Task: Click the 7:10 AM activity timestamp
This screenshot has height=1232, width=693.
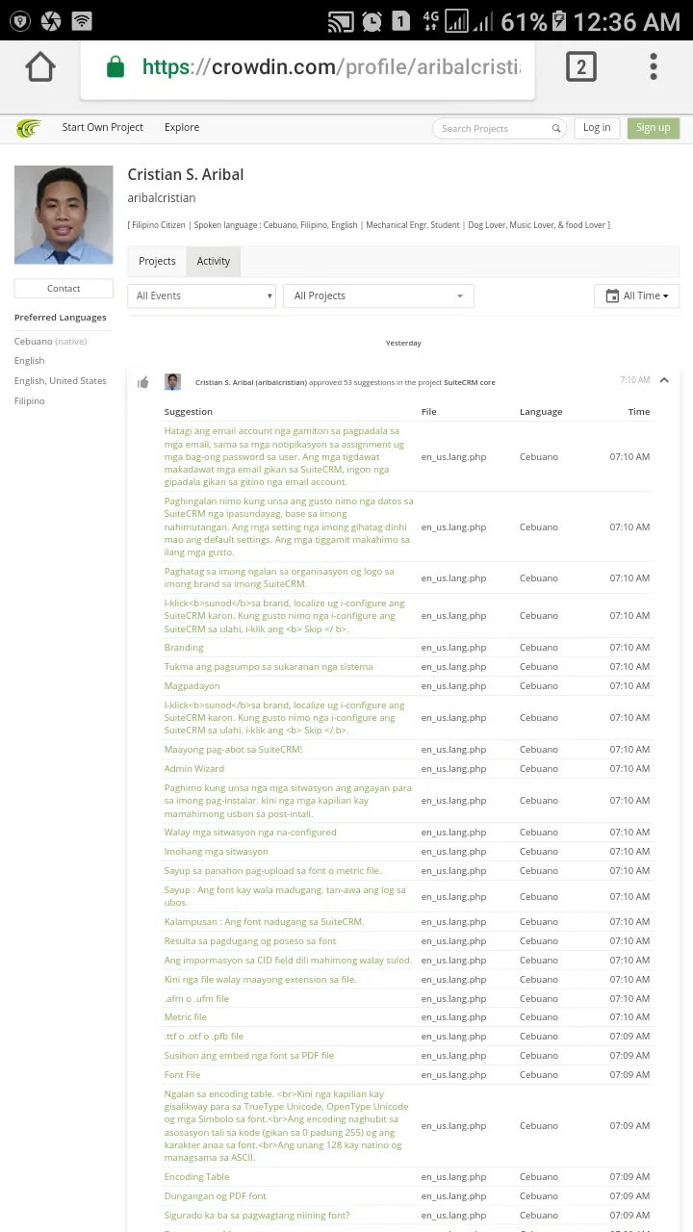Action: [635, 380]
